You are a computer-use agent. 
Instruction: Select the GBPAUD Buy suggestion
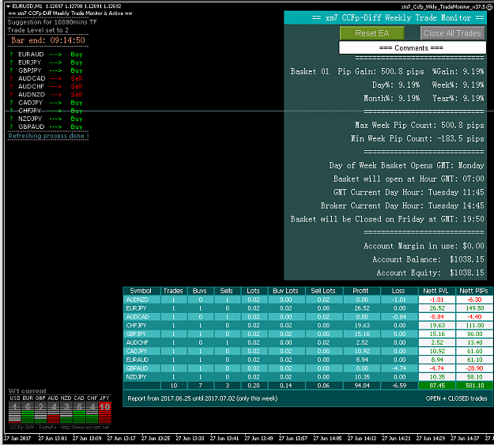coord(47,126)
